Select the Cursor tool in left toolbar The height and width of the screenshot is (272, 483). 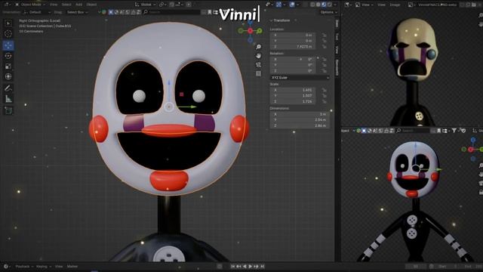click(8, 34)
